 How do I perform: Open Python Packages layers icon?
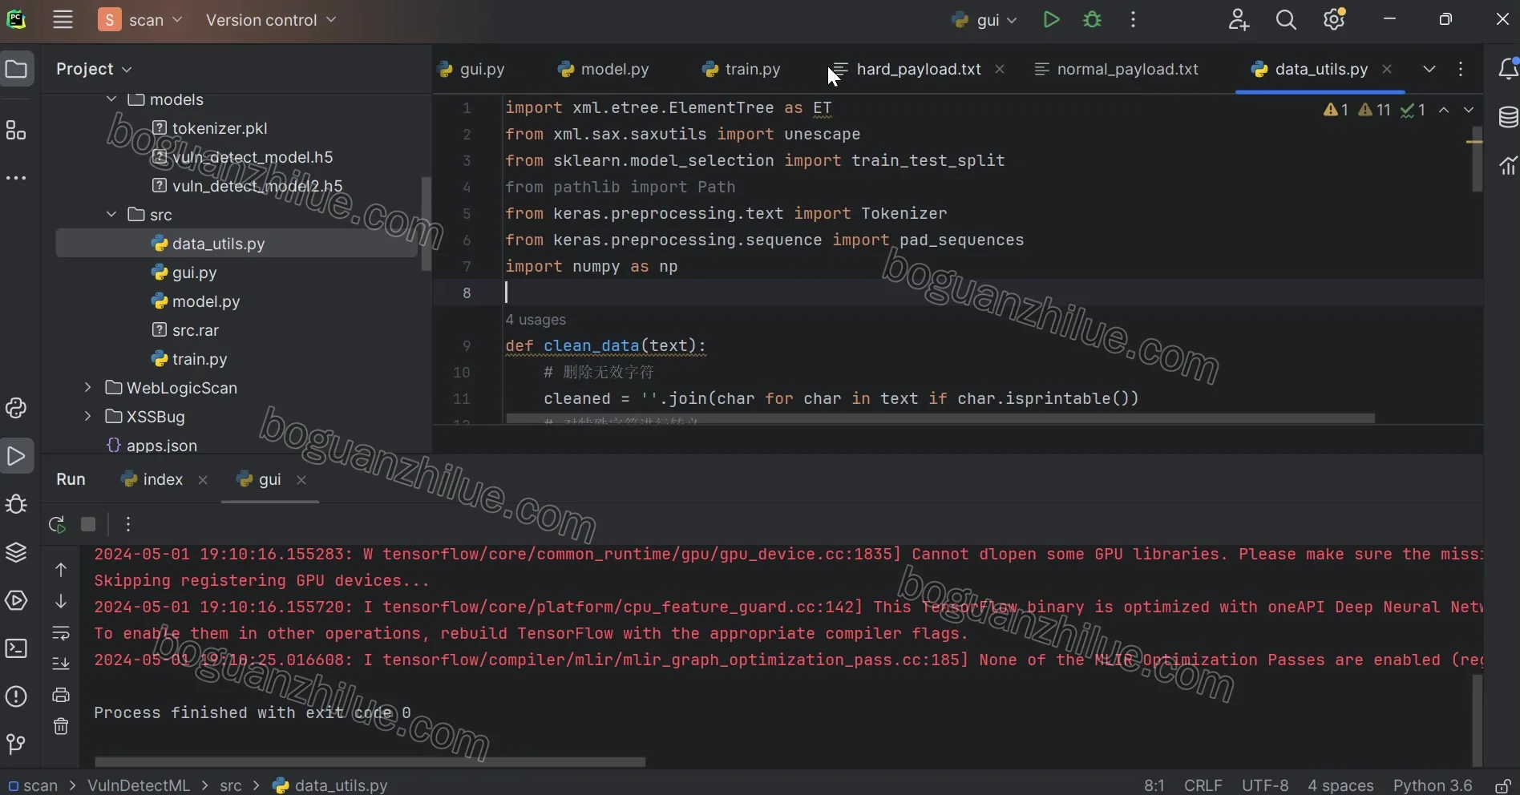[16, 553]
